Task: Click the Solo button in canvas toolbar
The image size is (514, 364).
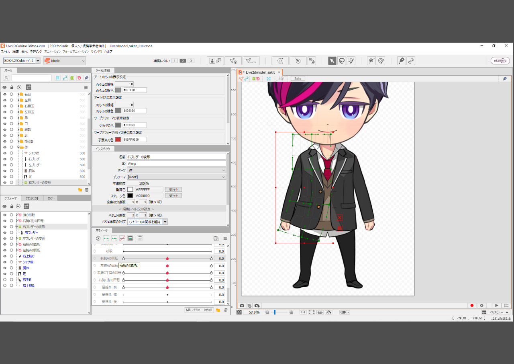Action: pos(298,78)
